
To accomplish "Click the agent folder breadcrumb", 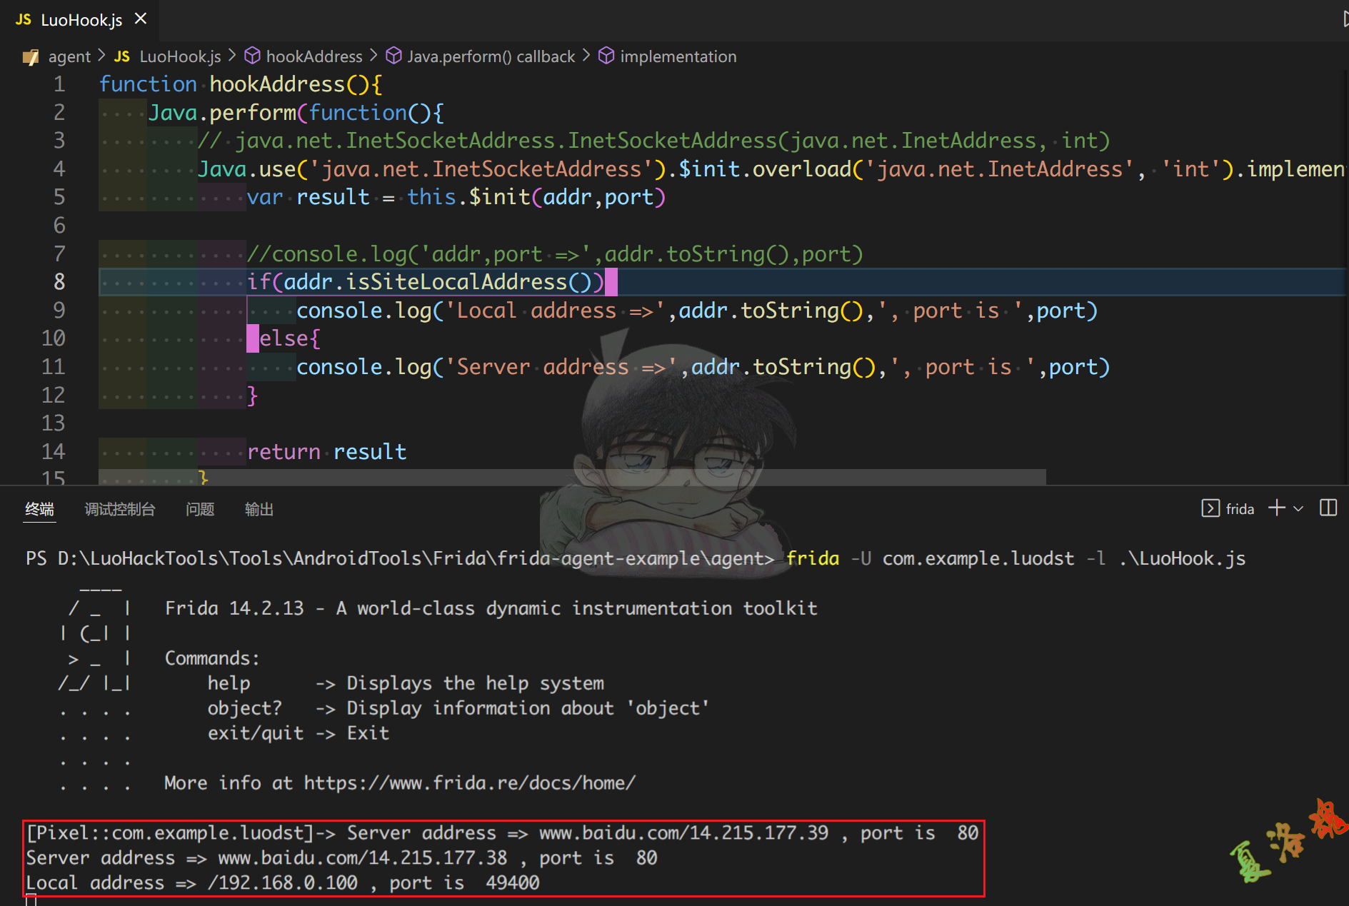I will (69, 57).
